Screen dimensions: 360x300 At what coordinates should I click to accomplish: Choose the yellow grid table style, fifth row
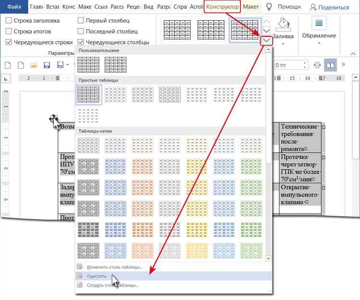click(197, 230)
